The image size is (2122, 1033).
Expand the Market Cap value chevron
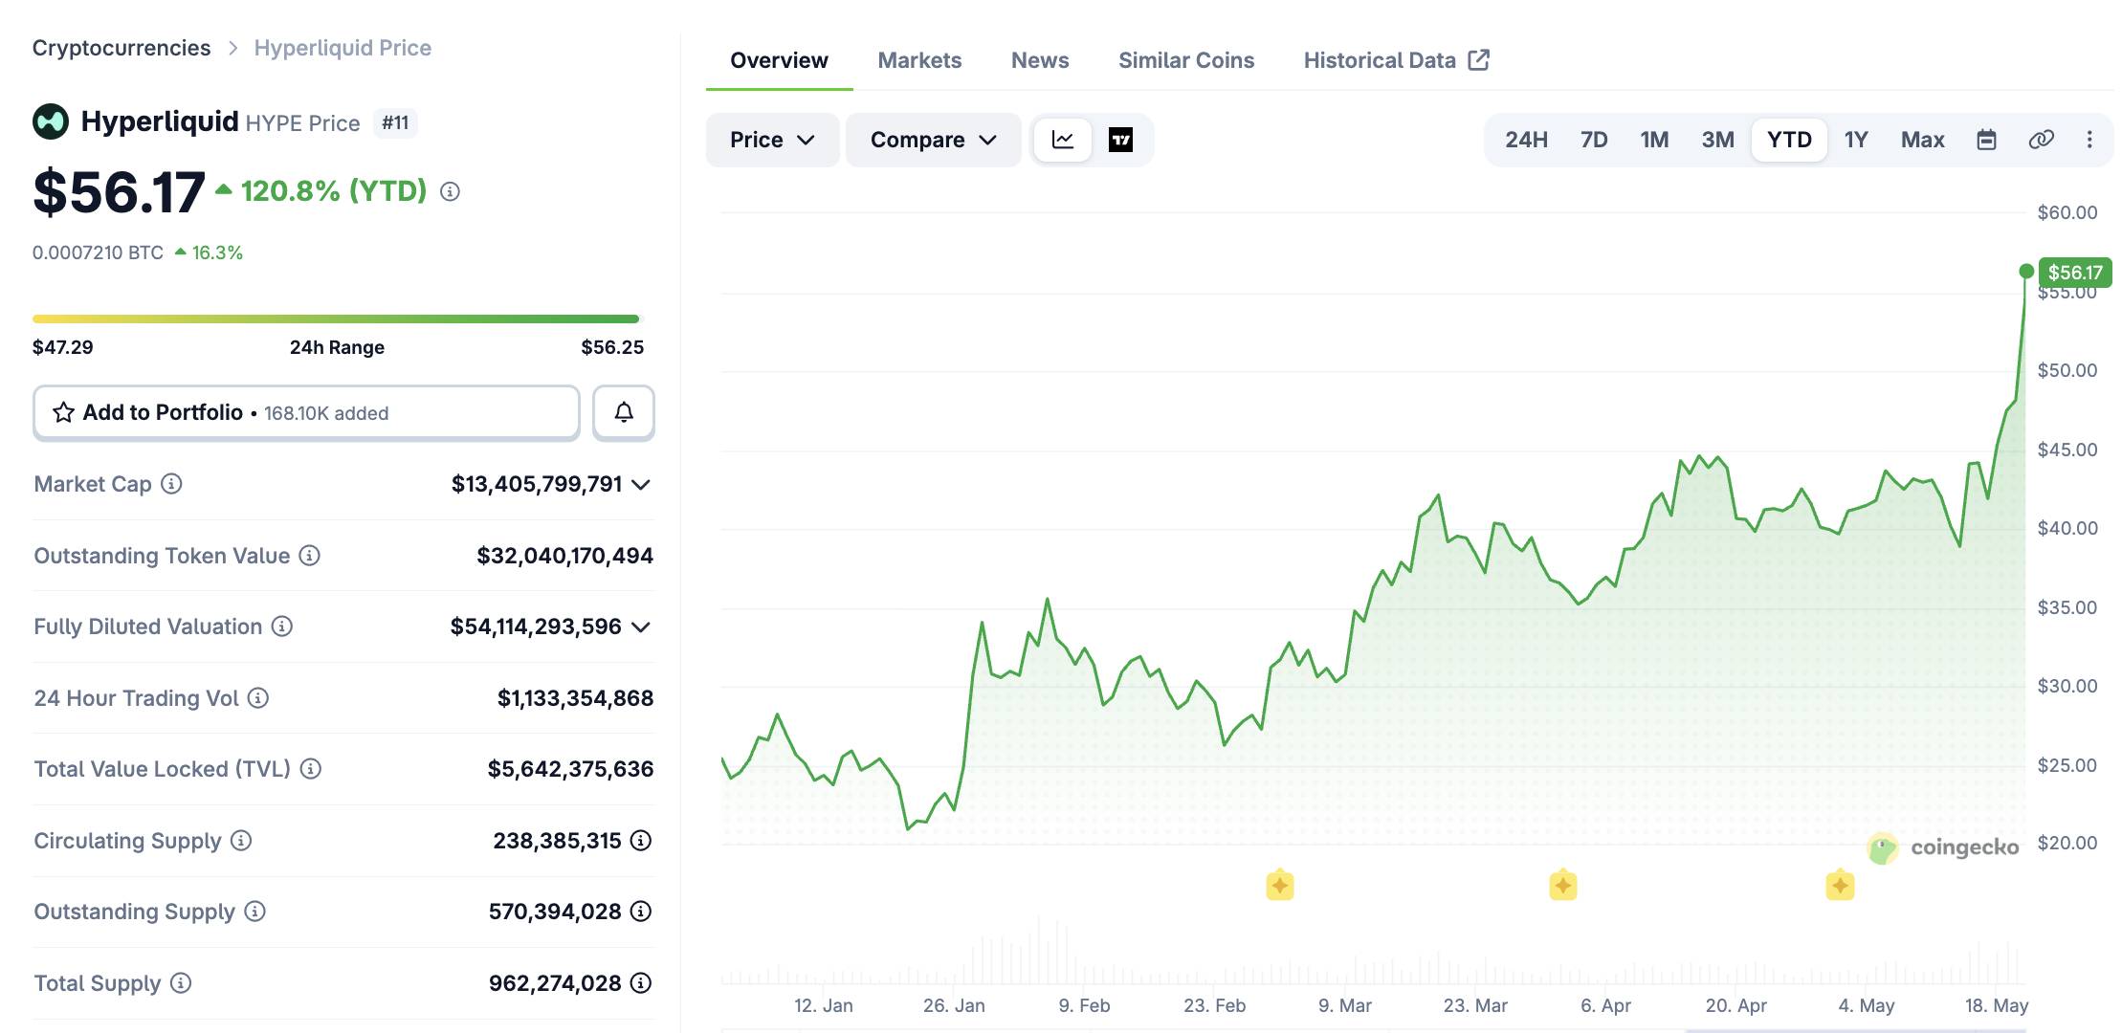pyautogui.click(x=641, y=485)
